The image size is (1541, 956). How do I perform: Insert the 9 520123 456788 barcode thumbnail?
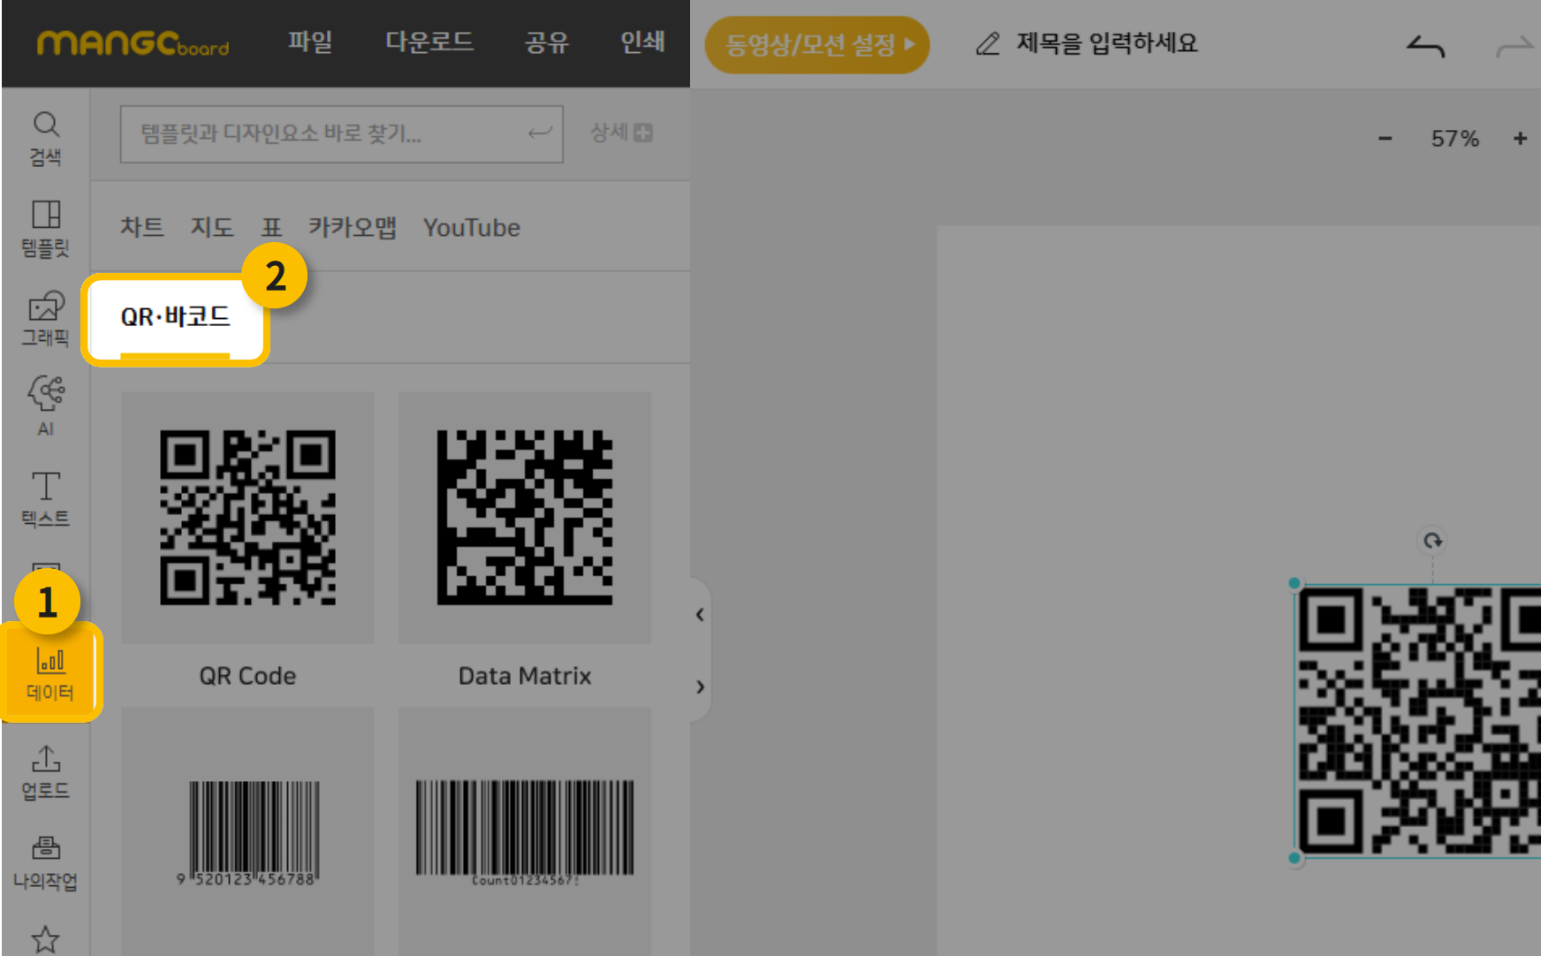coord(247,832)
